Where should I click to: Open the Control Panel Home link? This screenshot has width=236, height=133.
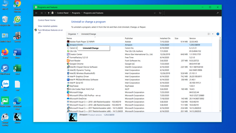47,20
